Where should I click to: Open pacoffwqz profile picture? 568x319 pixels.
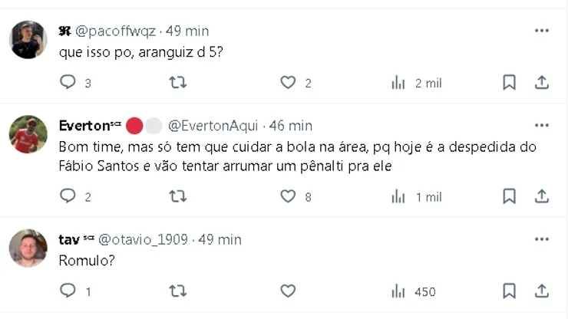tap(28, 40)
